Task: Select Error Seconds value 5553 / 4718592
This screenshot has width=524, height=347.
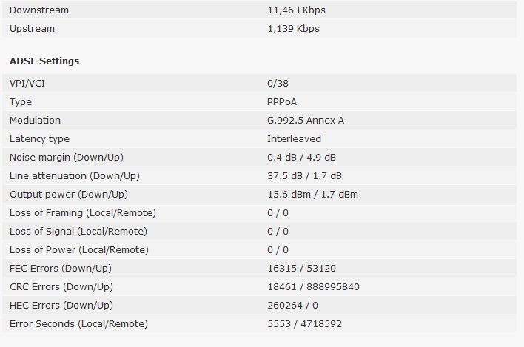Action: pos(304,323)
